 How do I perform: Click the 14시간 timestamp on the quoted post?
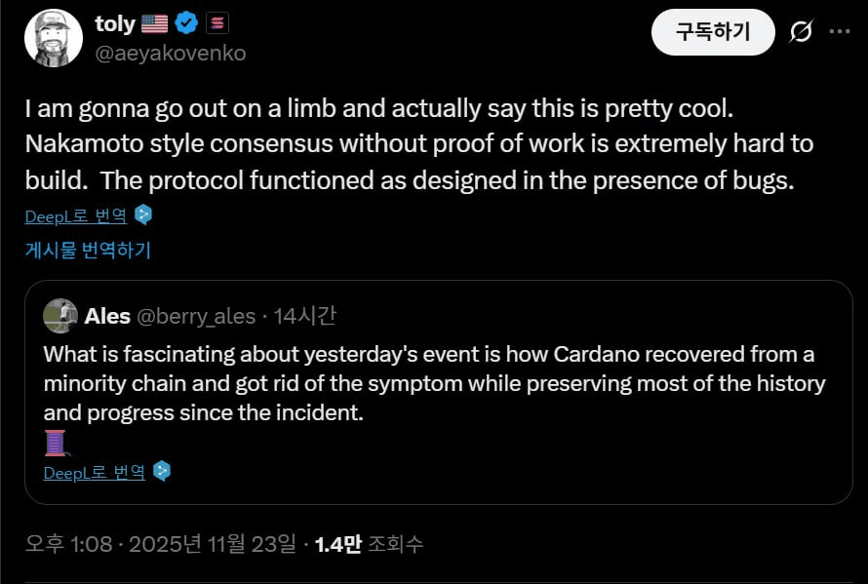tap(304, 316)
